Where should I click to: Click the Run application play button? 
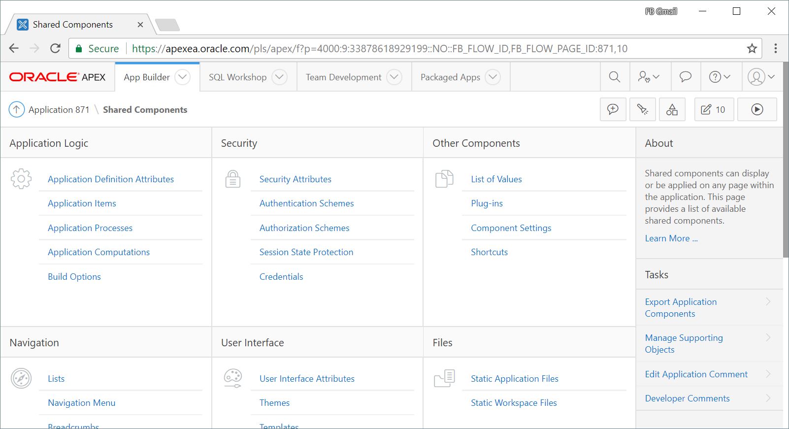(x=757, y=109)
